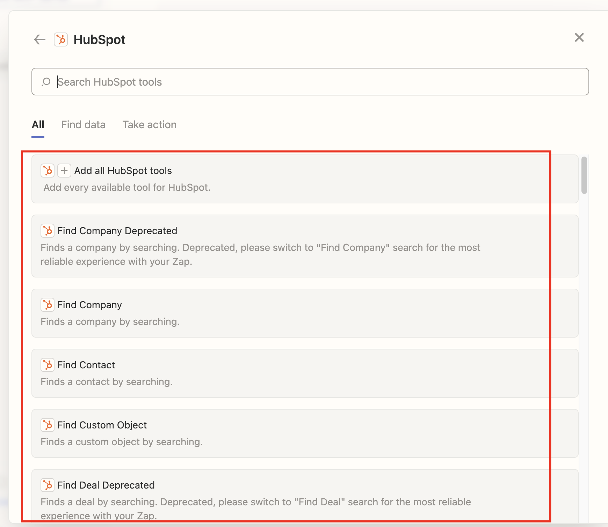Screen dimensions: 608x527
Task: Choose the Find Custom Object tool
Action: point(305,433)
